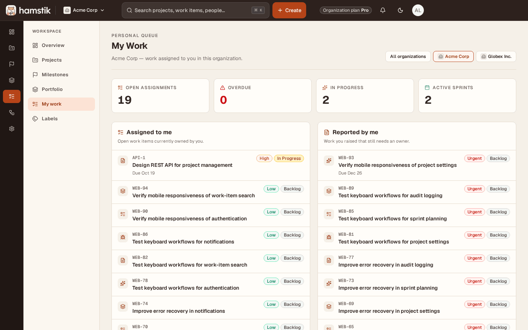Click the stacked layers icon in the dark rail
The image size is (528, 330).
point(12,80)
